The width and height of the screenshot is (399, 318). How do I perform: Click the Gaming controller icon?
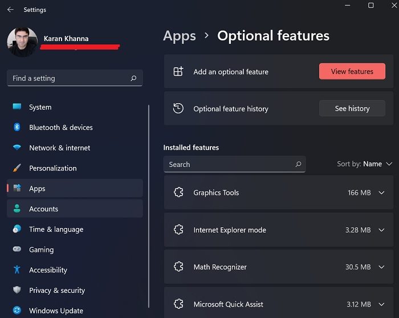pyautogui.click(x=17, y=250)
